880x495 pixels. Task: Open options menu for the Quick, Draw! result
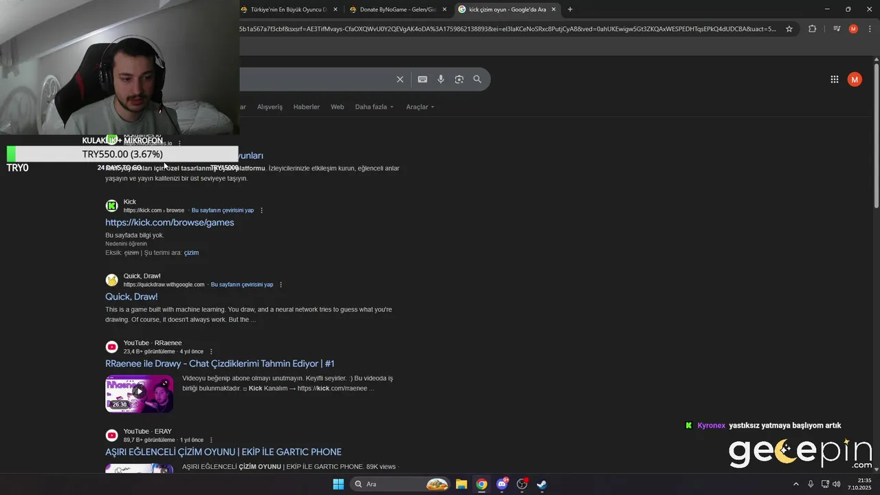click(x=280, y=285)
